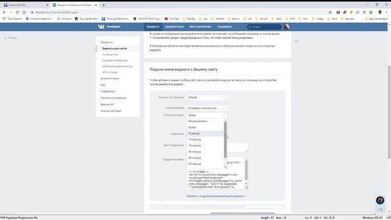Screen dimensions: 391x220
Task: Click inside the embed code textarea
Action: point(216,179)
